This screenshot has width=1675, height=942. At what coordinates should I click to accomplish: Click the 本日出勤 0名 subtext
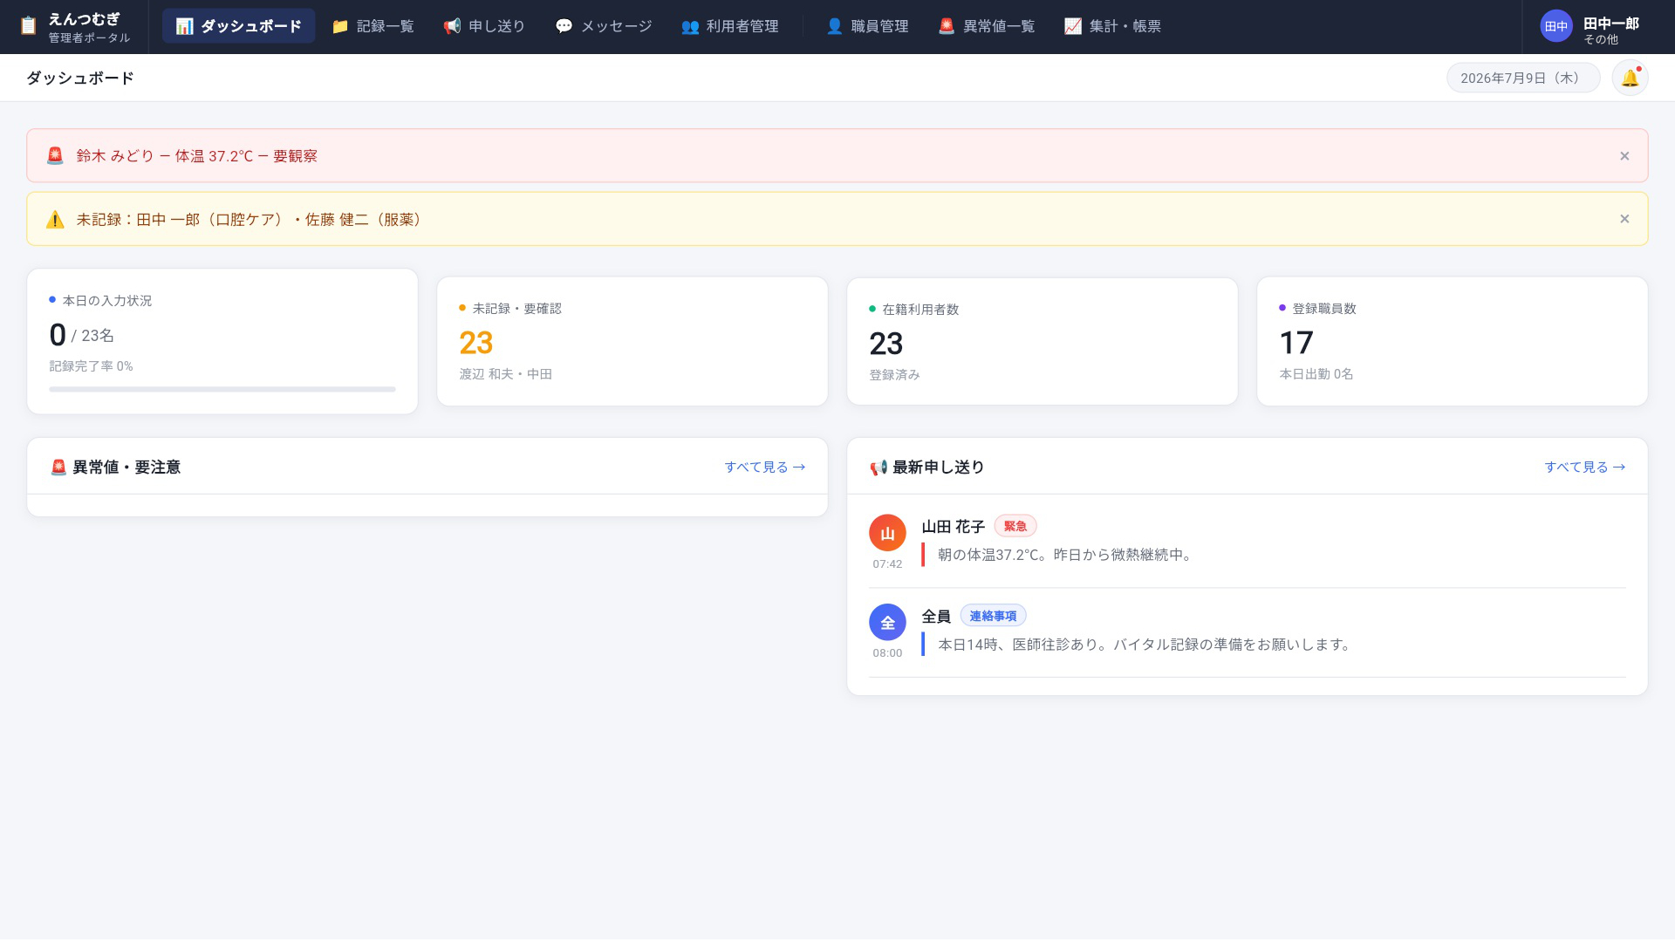pos(1316,373)
